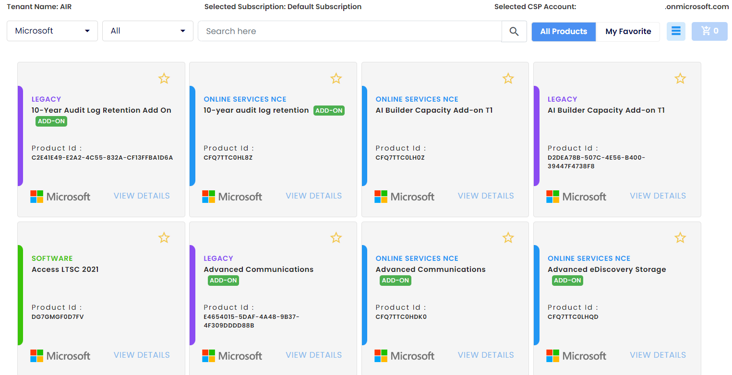This screenshot has width=732, height=375.
Task: Click the Access LTSC 2021 title
Action: 65,270
